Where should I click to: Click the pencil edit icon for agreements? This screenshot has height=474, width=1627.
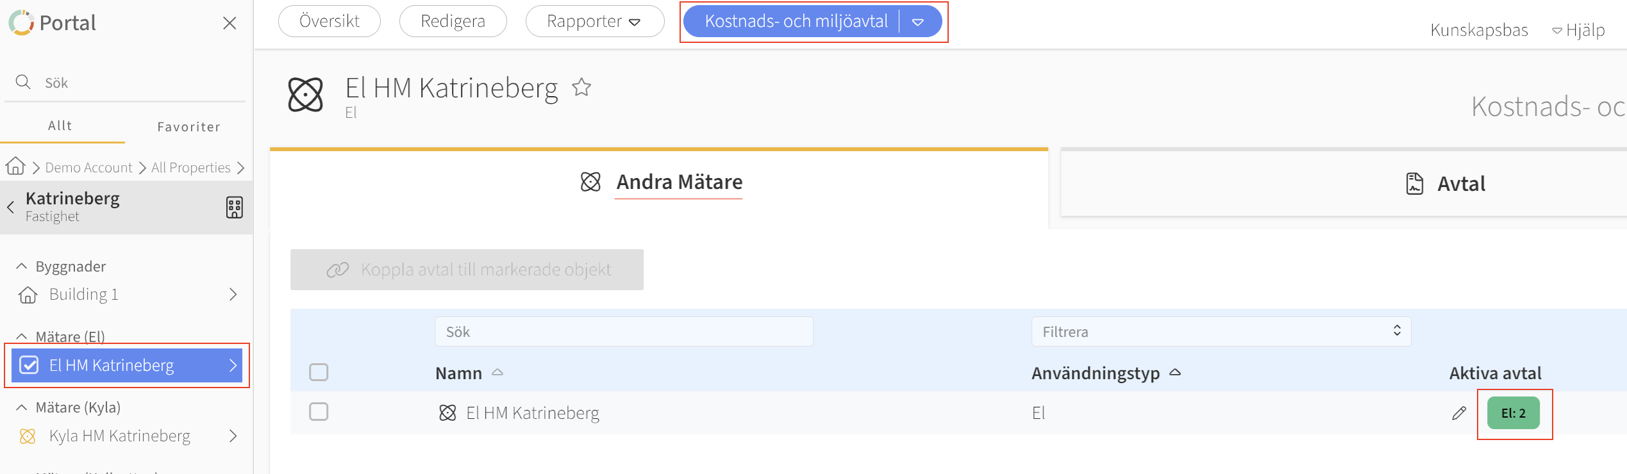tap(1459, 414)
